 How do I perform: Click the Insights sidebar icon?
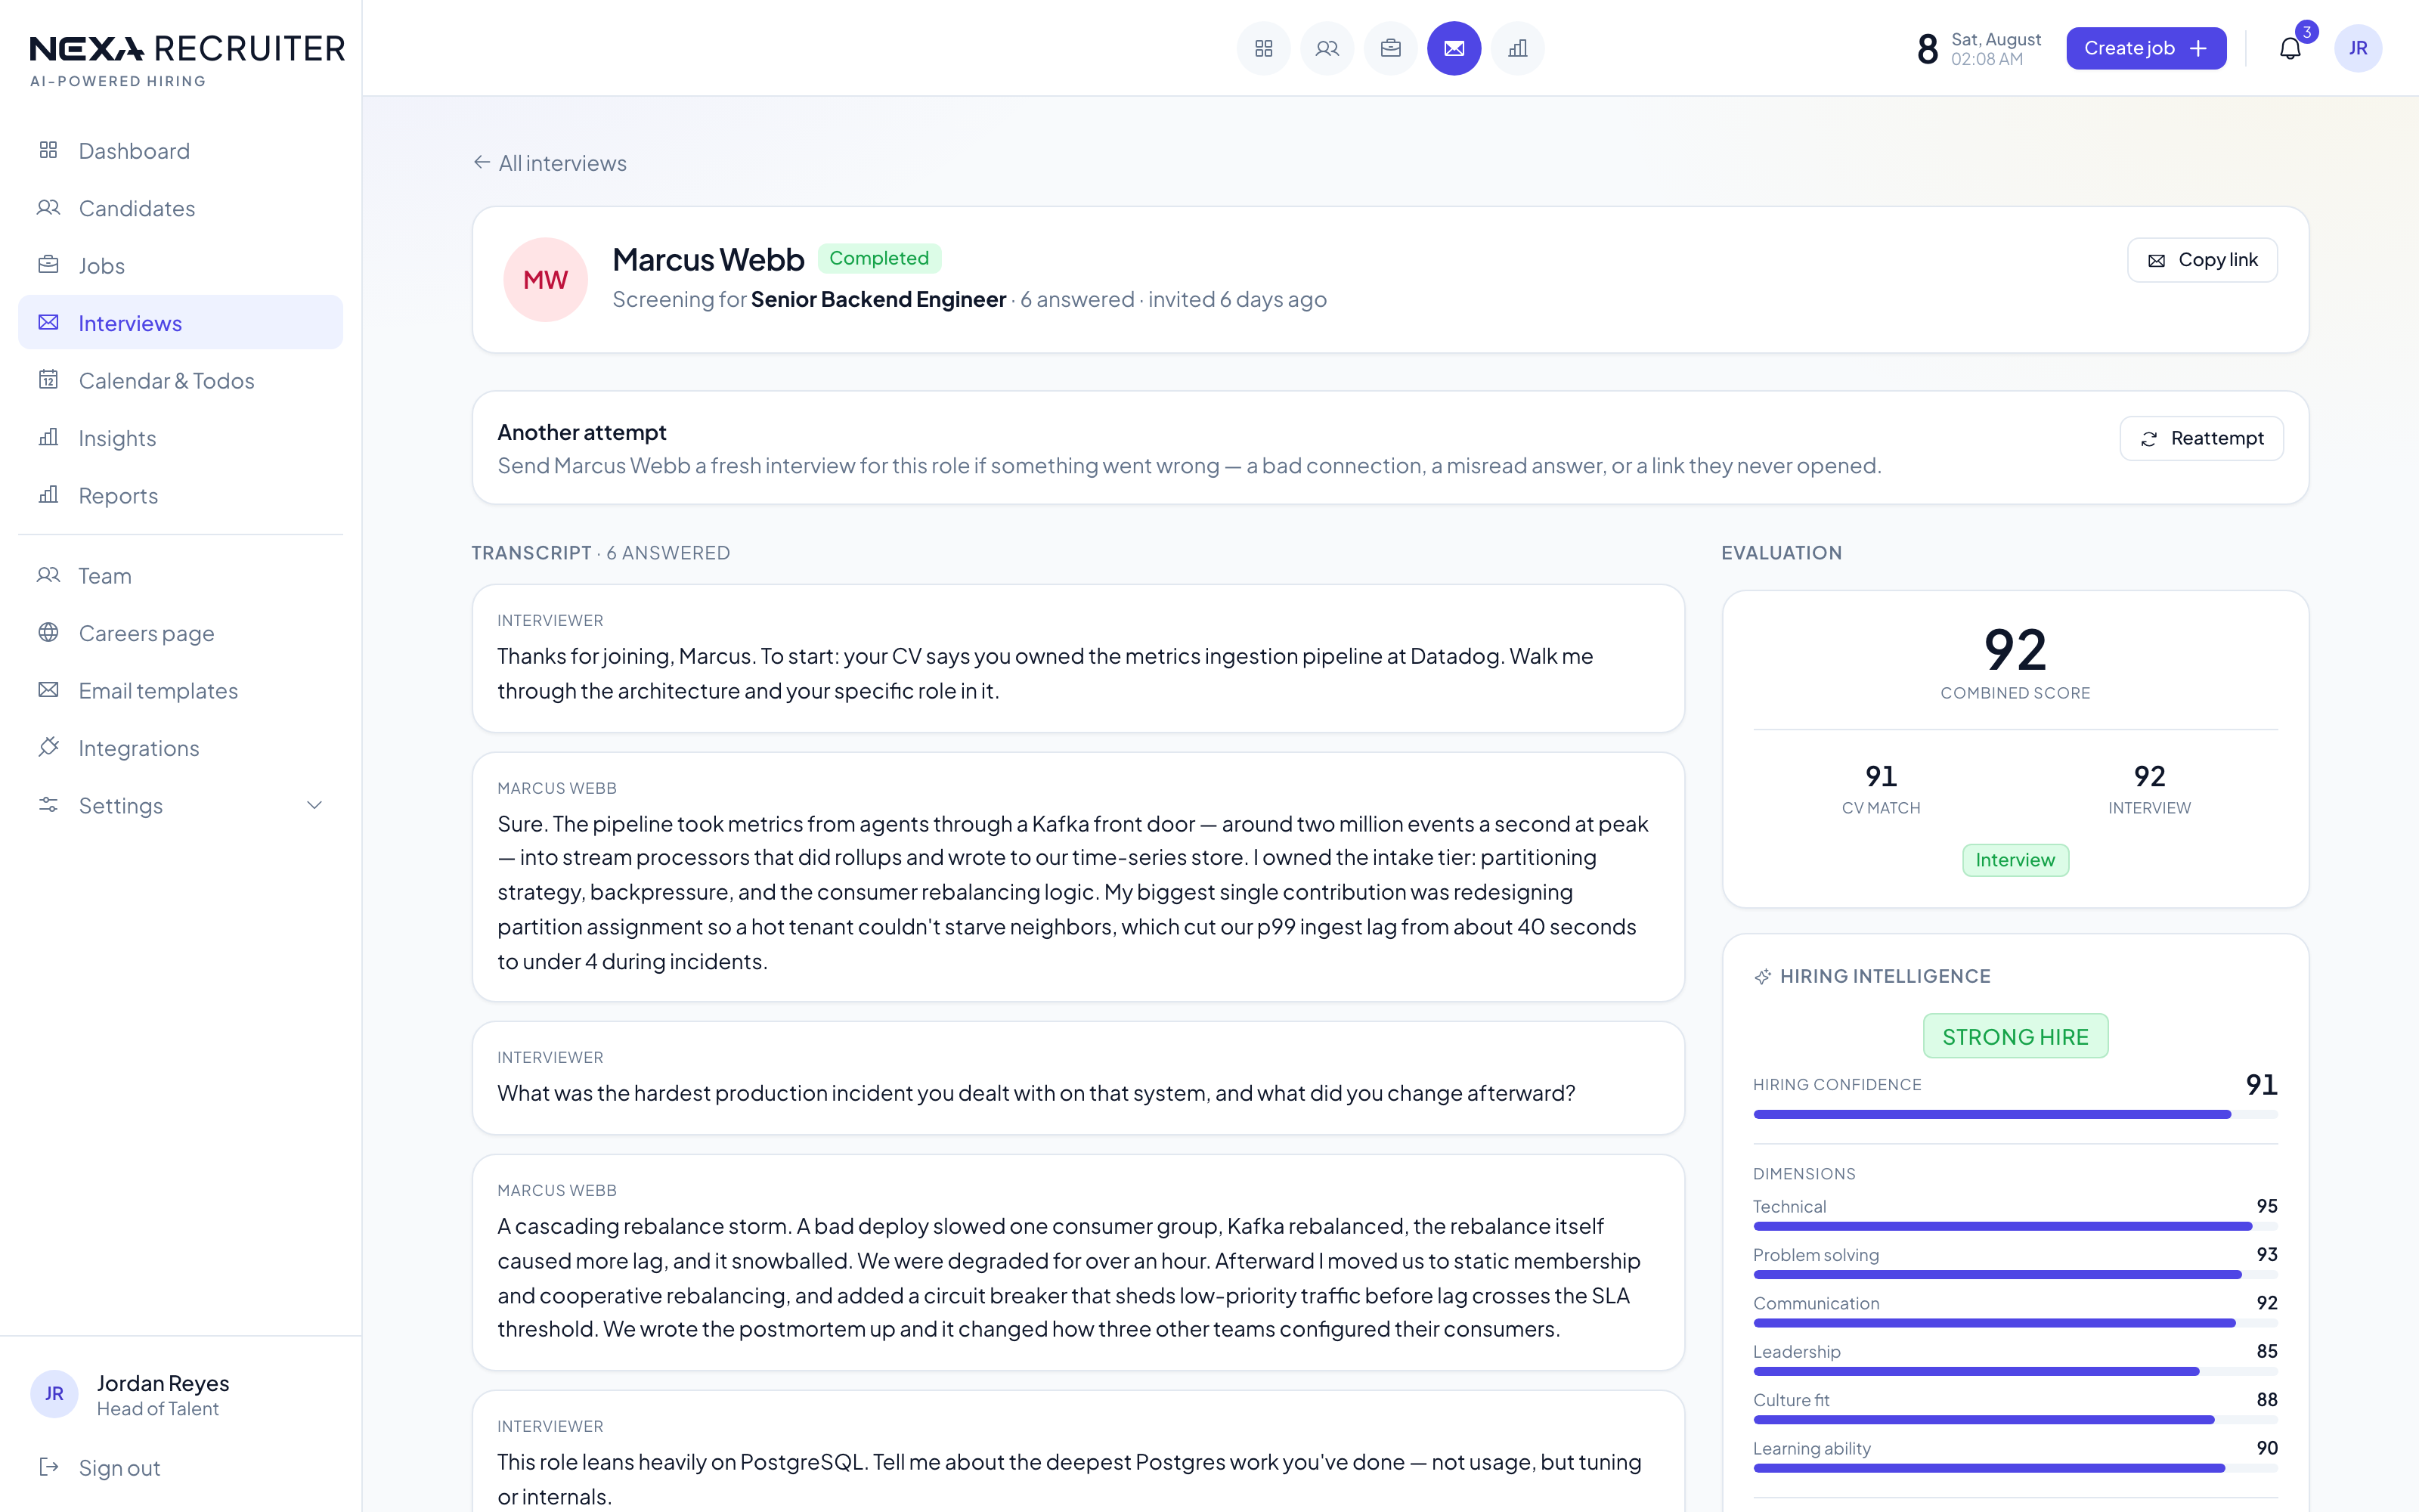48,437
